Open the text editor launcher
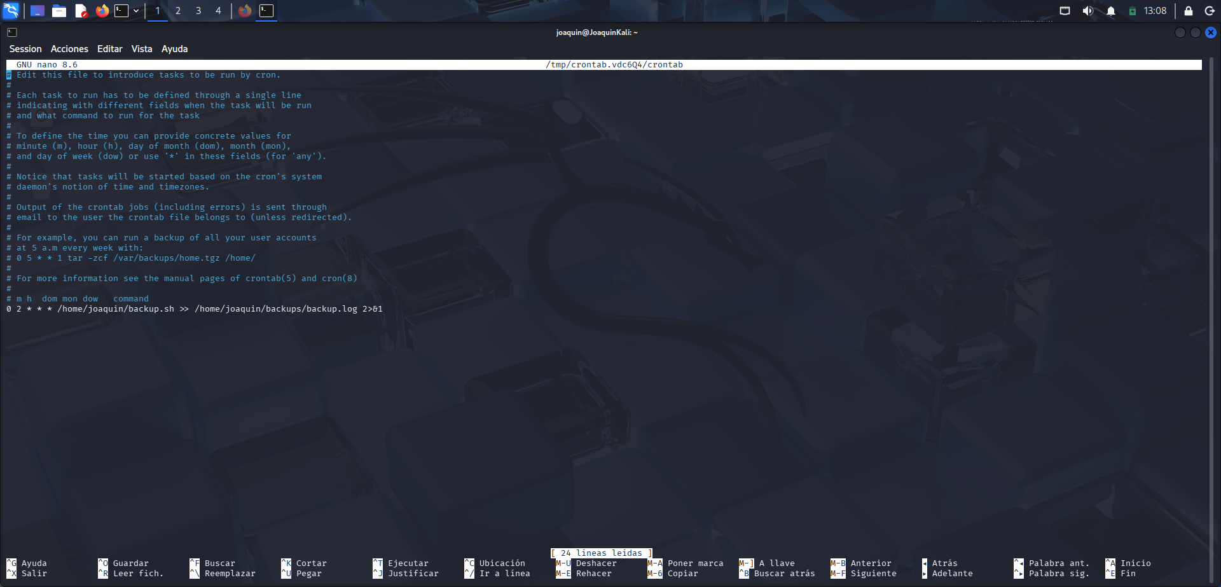 point(81,11)
